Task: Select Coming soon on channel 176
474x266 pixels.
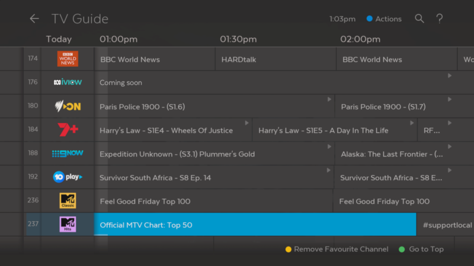Action: coord(273,83)
